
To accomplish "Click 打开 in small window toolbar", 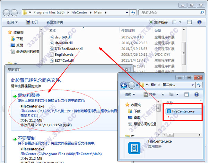I will (150, 94).
